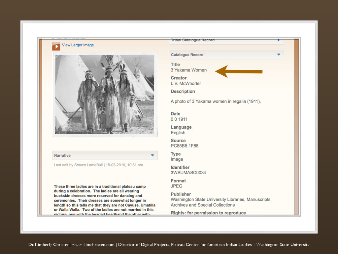This screenshot has width=338, height=254.
Task: Collapse the Narrative section arrow
Action: pyautogui.click(x=152, y=155)
